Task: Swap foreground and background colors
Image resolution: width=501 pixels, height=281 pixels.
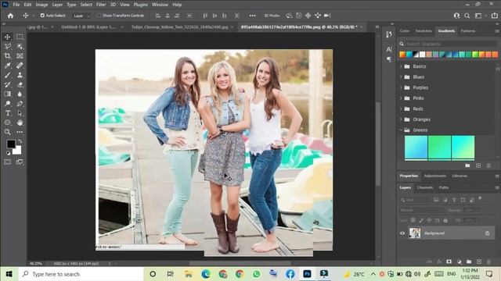Action: (20, 140)
